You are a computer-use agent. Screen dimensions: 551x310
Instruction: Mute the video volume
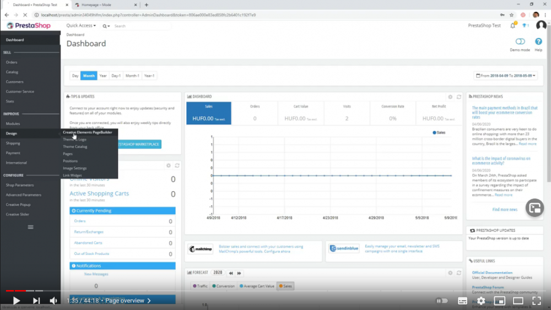point(53,301)
